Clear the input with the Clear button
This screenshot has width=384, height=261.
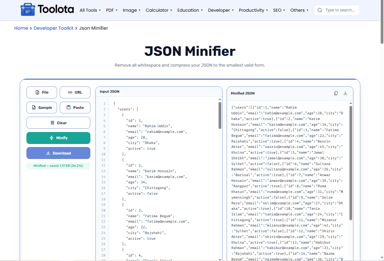58,123
